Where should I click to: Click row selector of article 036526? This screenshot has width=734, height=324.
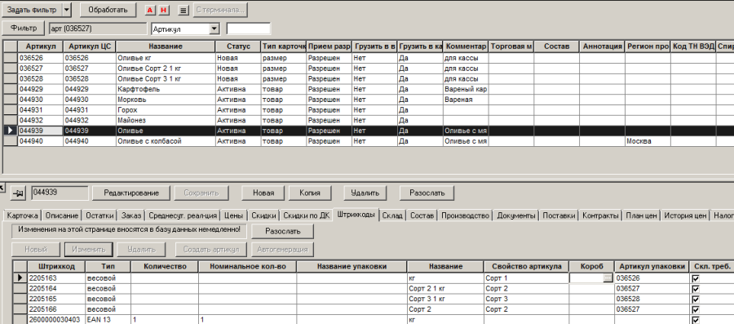[x=11, y=58]
